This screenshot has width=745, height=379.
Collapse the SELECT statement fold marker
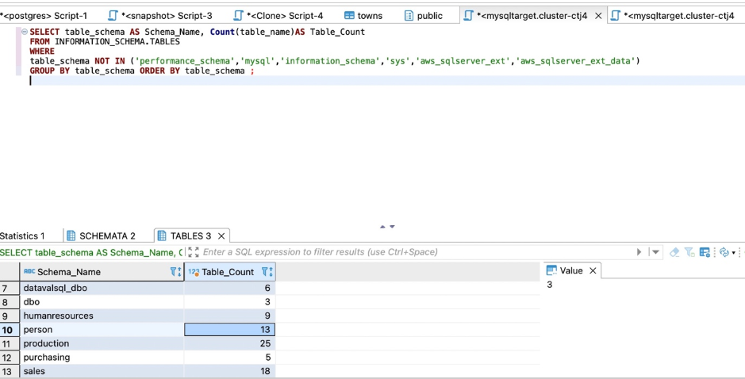pos(25,33)
